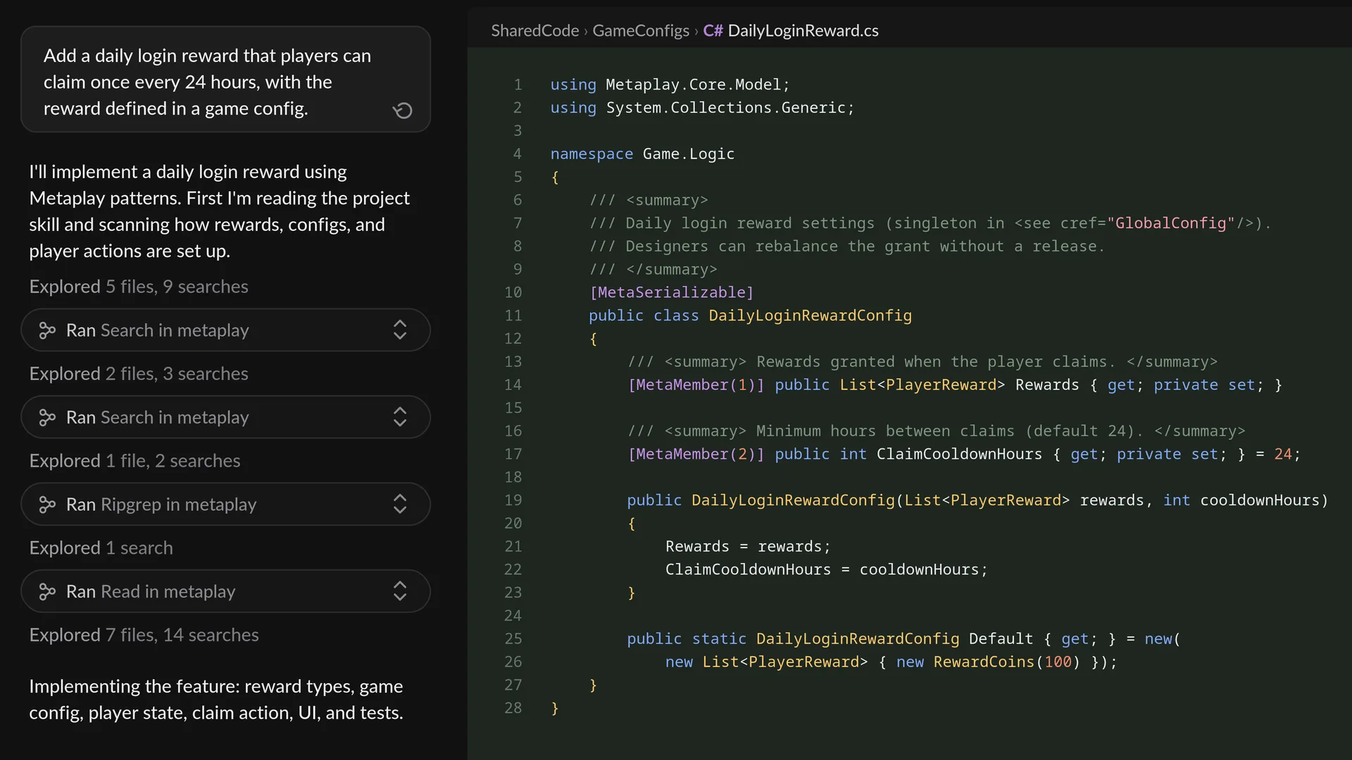Viewport: 1352px width, 760px height.
Task: Click the assistant's 'I'll implement a daily login reward' message
Action: pyautogui.click(x=219, y=211)
